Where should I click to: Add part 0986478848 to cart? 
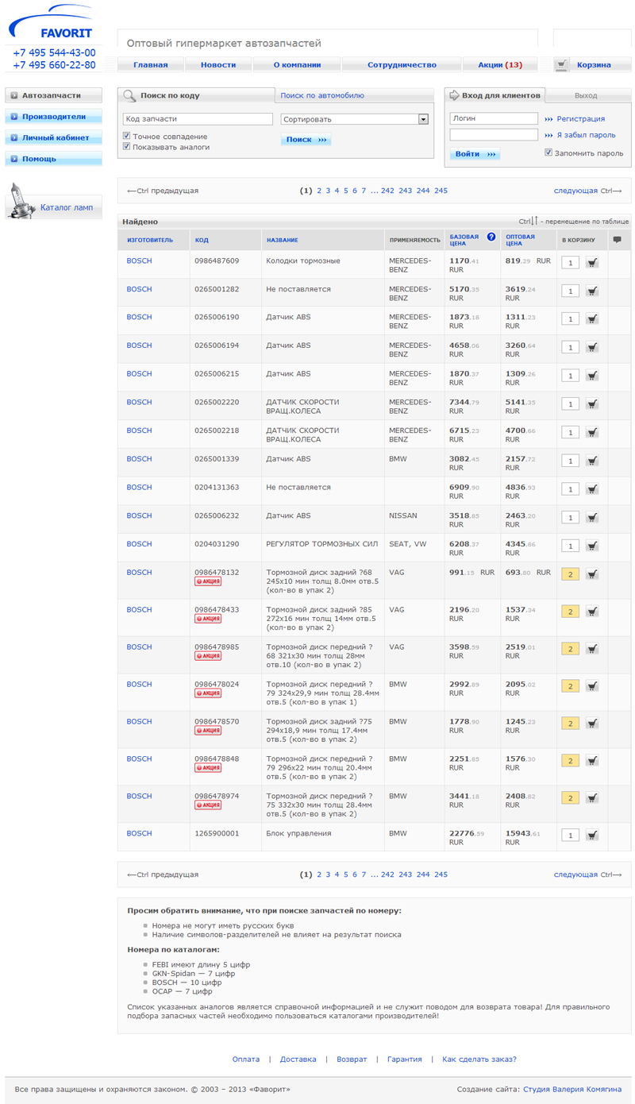click(x=592, y=762)
